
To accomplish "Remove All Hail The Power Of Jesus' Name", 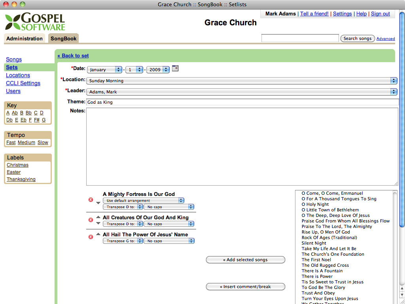I will [x=91, y=237].
